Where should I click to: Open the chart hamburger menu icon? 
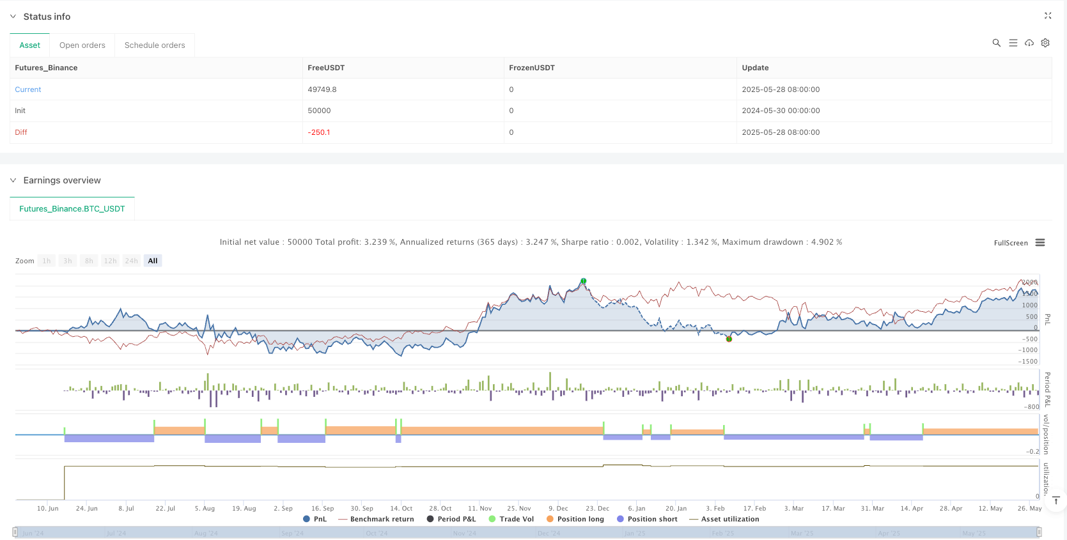(x=1040, y=243)
